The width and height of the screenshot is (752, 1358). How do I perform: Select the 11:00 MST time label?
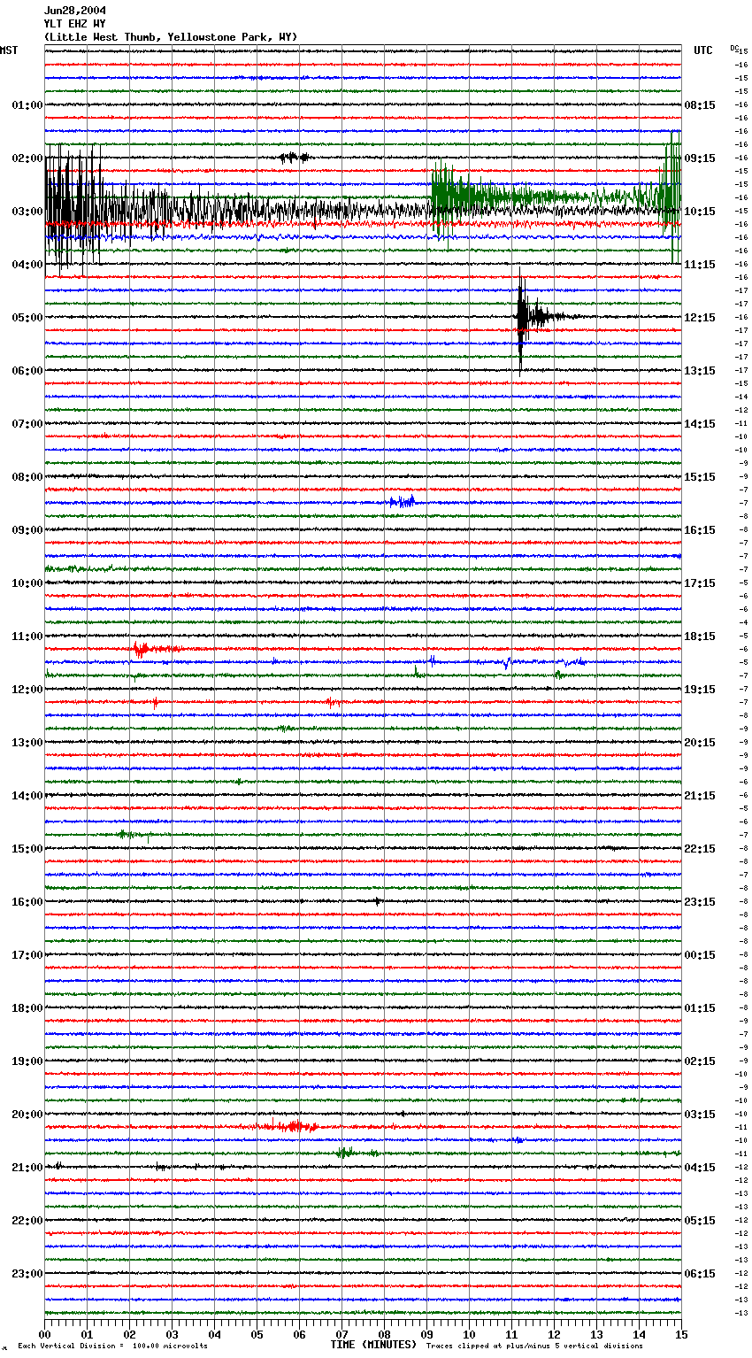[27, 637]
